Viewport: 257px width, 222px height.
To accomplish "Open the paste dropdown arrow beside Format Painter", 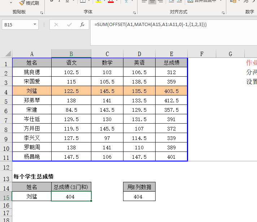I will tap(11, 3).
